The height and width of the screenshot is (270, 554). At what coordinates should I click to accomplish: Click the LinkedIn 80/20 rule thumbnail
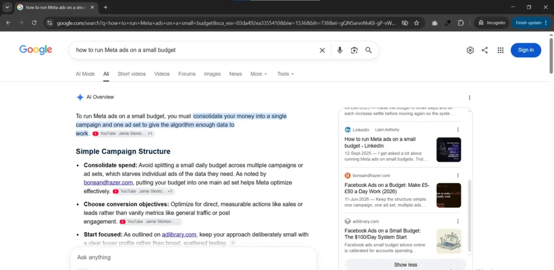pos(449,149)
